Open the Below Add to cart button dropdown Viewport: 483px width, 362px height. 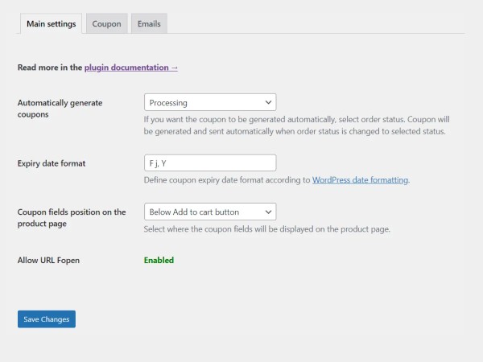tap(210, 212)
